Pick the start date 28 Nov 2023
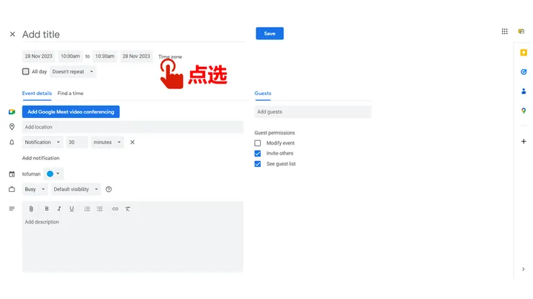The width and height of the screenshot is (533, 299). [x=38, y=56]
